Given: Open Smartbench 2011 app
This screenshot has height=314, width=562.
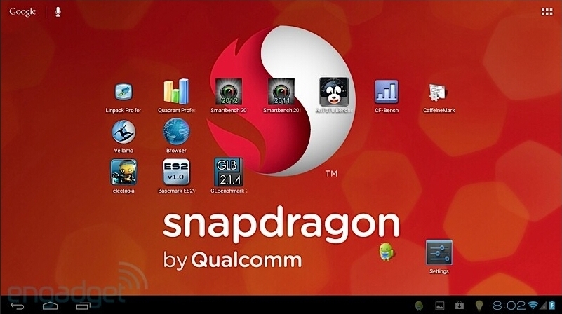Looking at the screenshot, I should (281, 92).
